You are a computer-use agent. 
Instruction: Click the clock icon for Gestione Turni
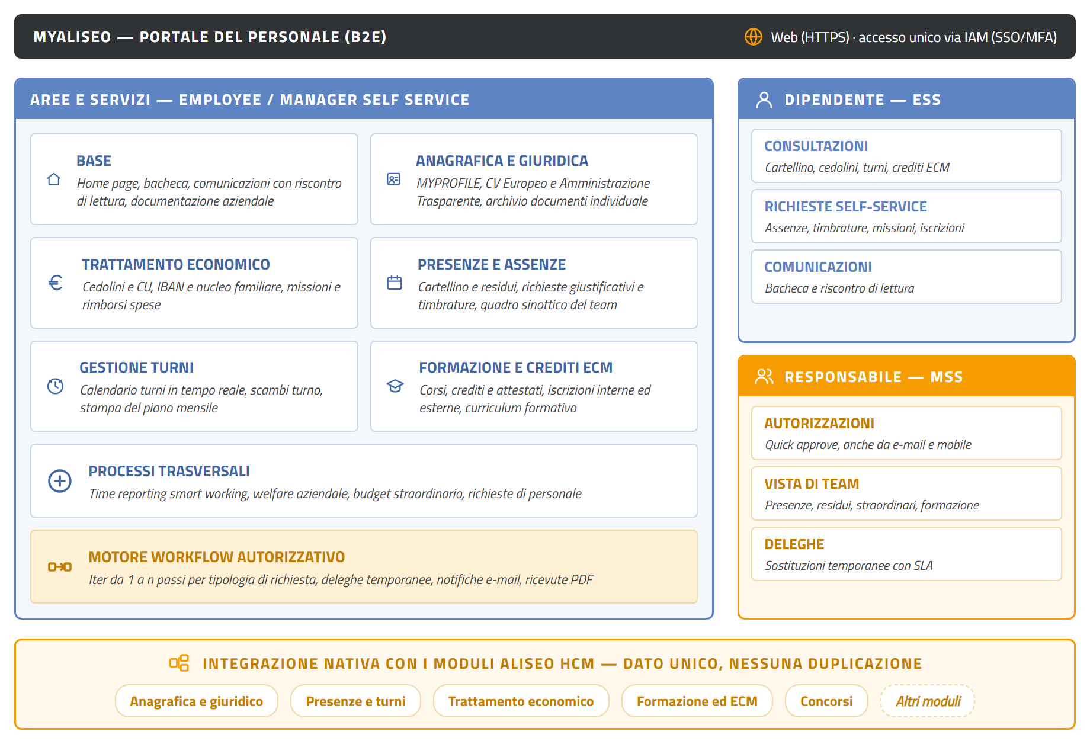click(55, 386)
